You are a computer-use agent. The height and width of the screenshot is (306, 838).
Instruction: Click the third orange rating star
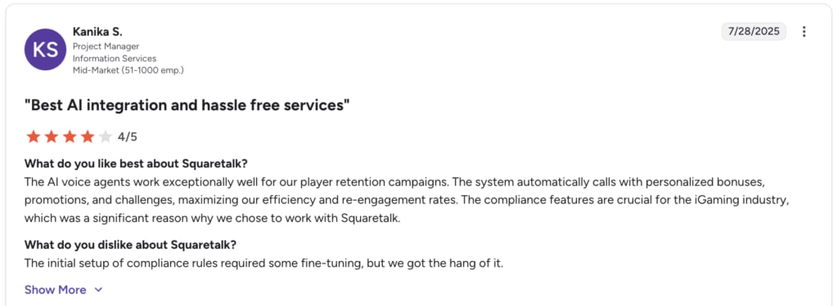pyautogui.click(x=70, y=137)
